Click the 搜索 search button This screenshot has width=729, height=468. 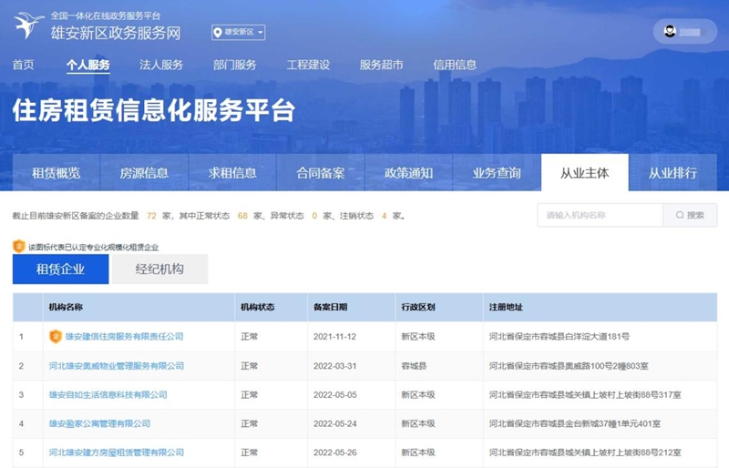tap(690, 216)
